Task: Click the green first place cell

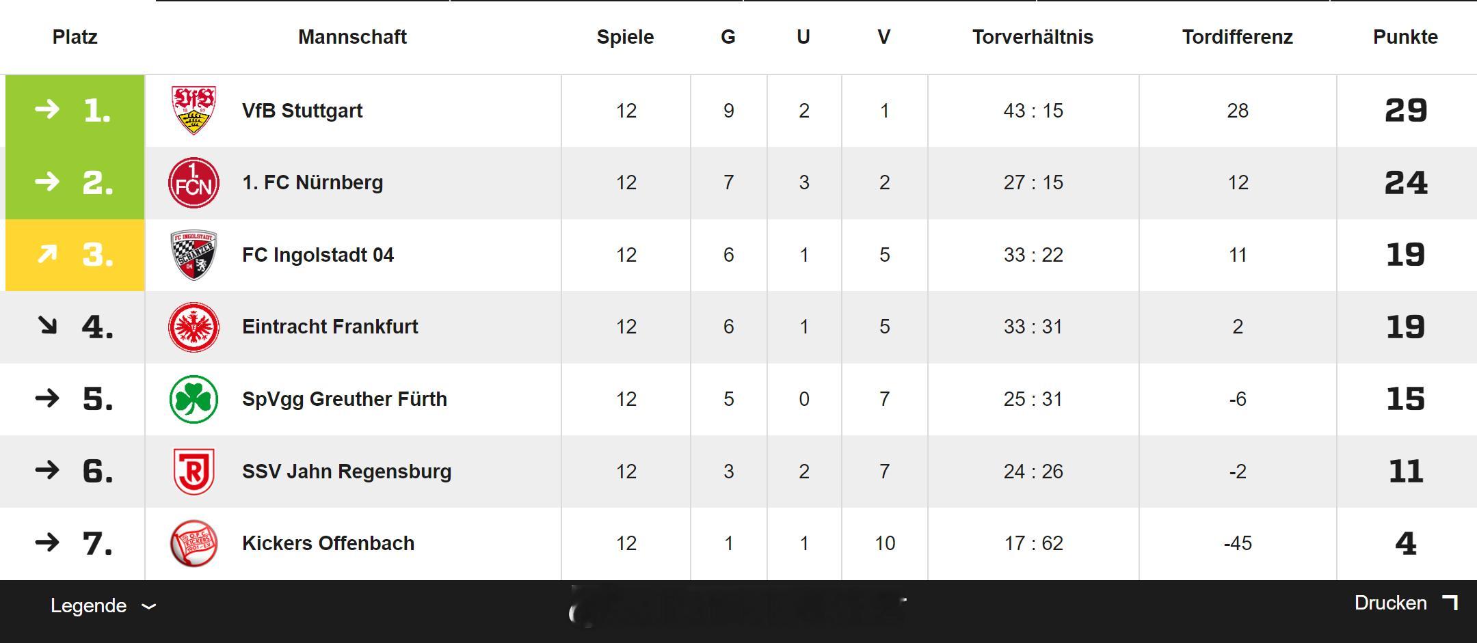Action: click(x=75, y=111)
